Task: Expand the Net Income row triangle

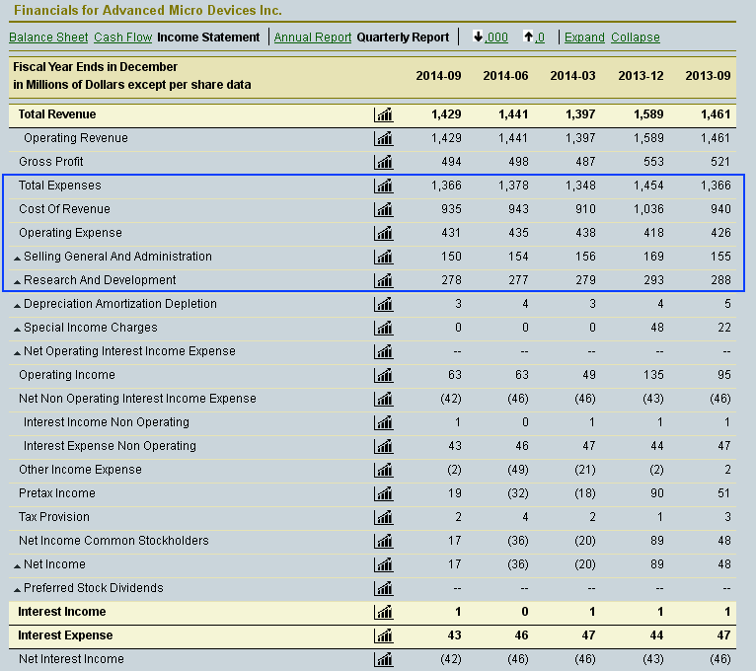Action: coord(17,566)
